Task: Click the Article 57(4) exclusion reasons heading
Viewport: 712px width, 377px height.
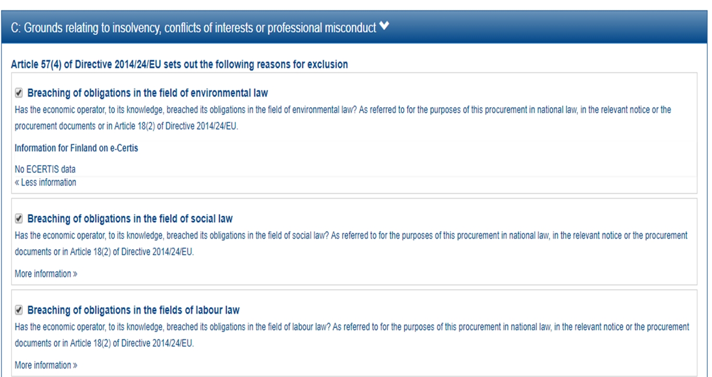Action: [179, 65]
